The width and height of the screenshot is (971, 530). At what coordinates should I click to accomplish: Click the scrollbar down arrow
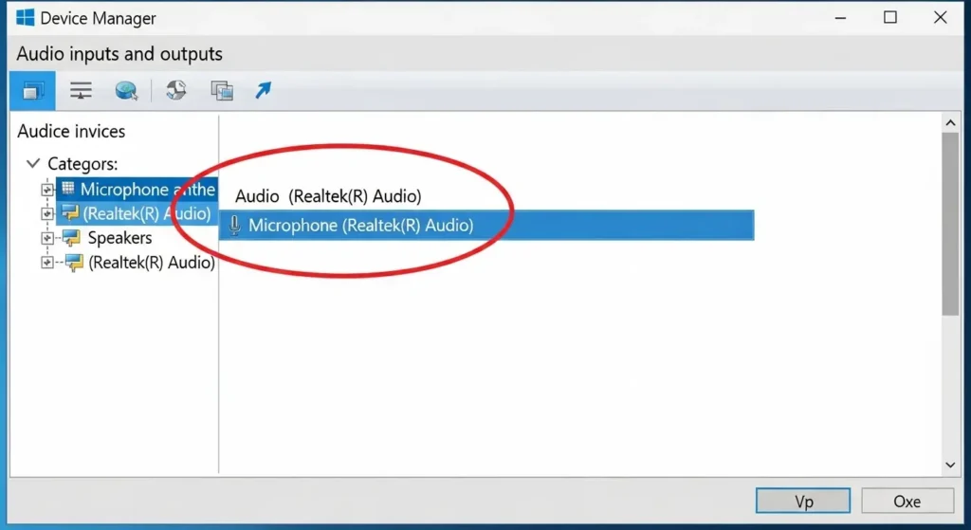950,465
